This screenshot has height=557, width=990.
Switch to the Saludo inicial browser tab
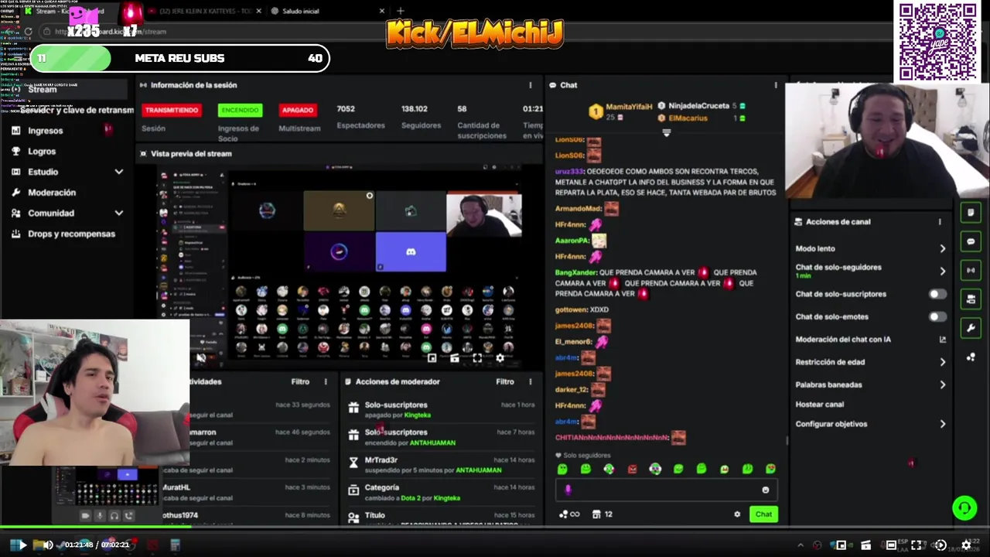[328, 11]
